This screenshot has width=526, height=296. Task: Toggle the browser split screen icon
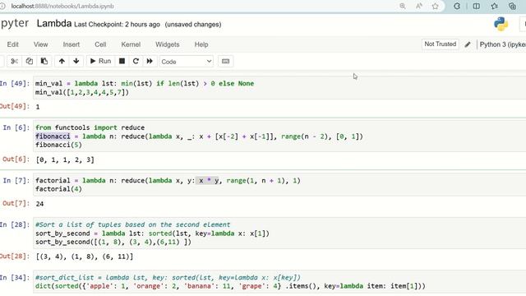(x=476, y=6)
